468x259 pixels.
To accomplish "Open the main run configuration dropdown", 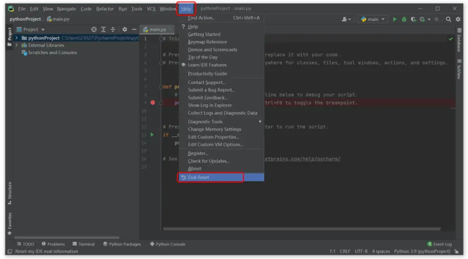I will [373, 19].
